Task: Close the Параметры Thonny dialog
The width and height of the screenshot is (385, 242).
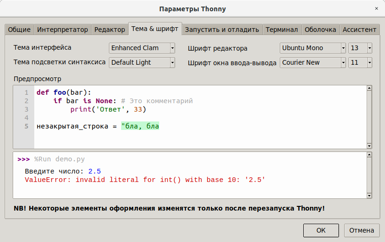Action: coord(377,8)
